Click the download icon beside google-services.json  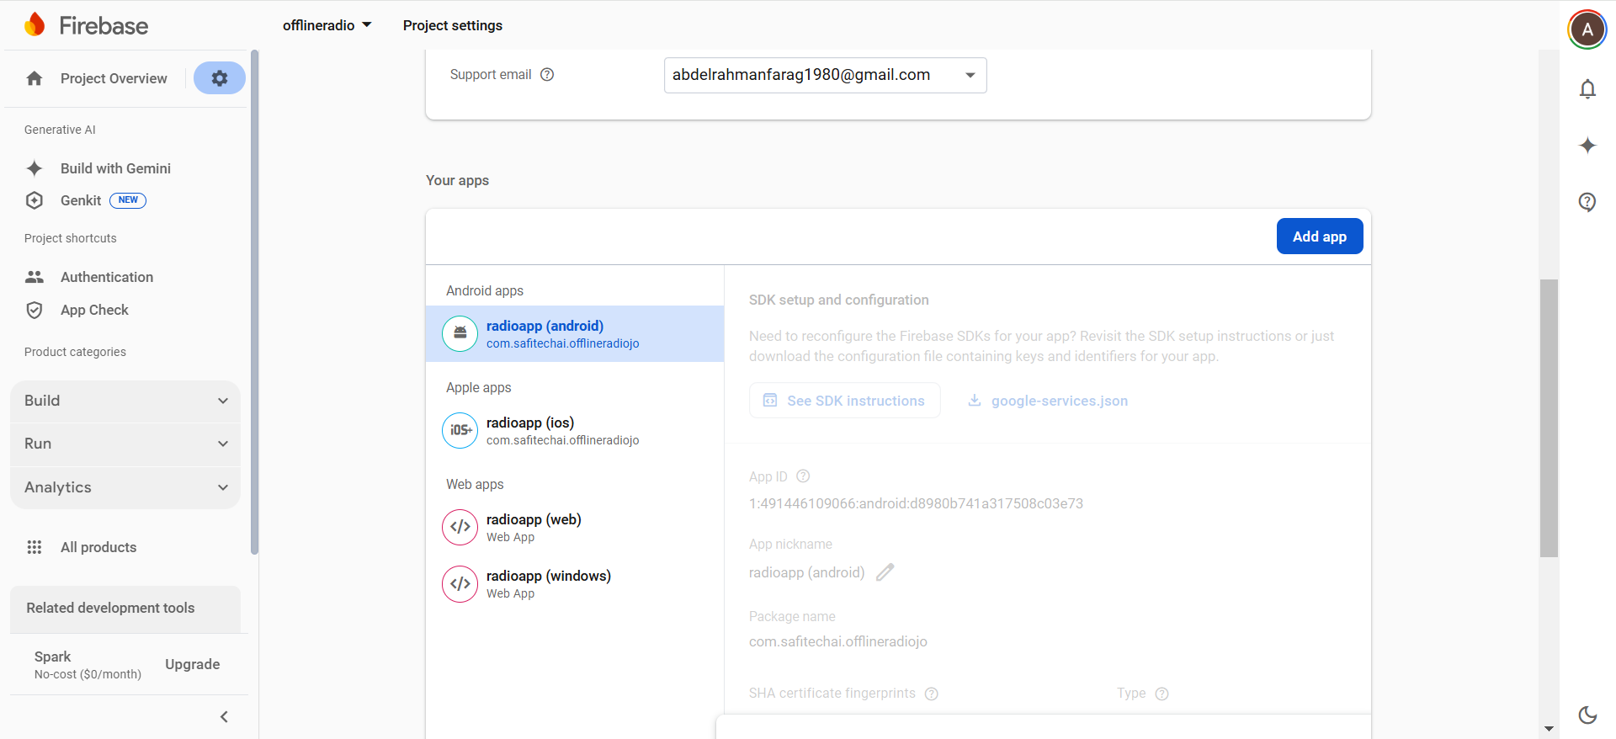pyautogui.click(x=974, y=400)
